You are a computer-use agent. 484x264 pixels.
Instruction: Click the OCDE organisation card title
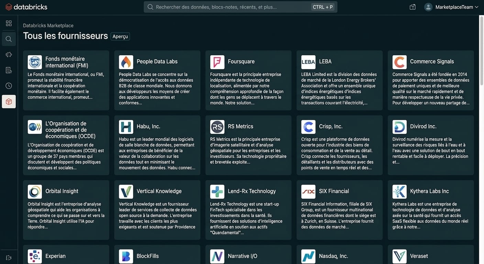[x=70, y=130]
